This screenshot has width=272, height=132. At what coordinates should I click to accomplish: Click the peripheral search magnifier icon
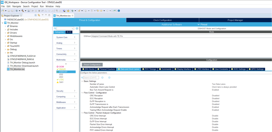55,28
